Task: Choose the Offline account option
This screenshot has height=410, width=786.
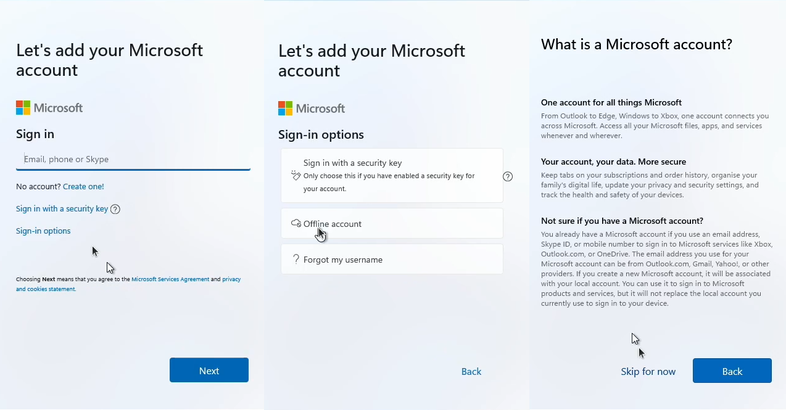Action: [392, 224]
